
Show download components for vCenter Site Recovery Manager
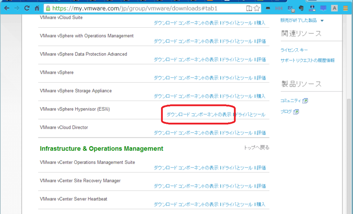click(x=186, y=186)
